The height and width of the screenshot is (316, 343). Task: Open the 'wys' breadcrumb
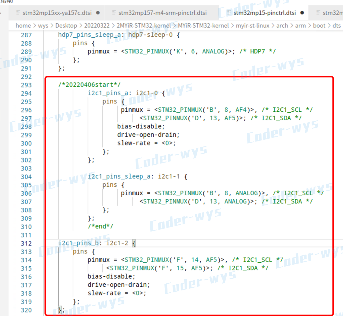[43, 26]
